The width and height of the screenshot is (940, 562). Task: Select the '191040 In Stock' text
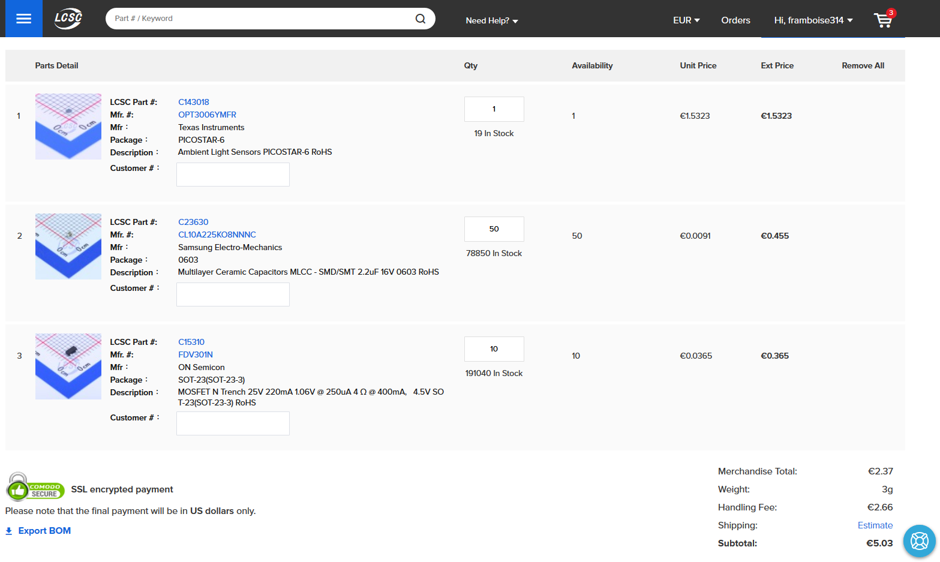pos(494,373)
